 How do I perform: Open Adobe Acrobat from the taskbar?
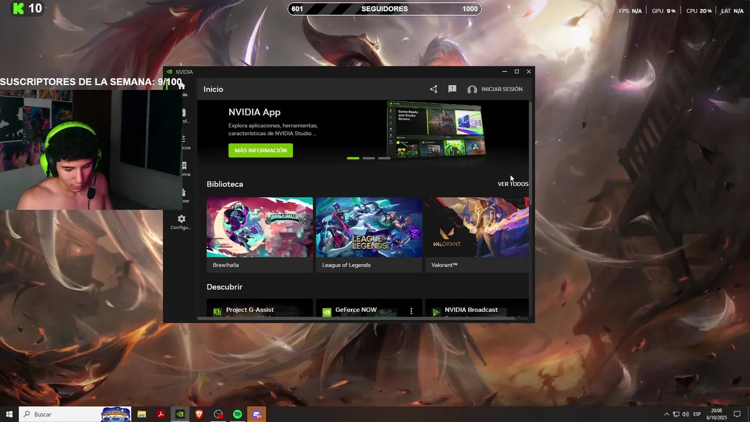coord(161,414)
